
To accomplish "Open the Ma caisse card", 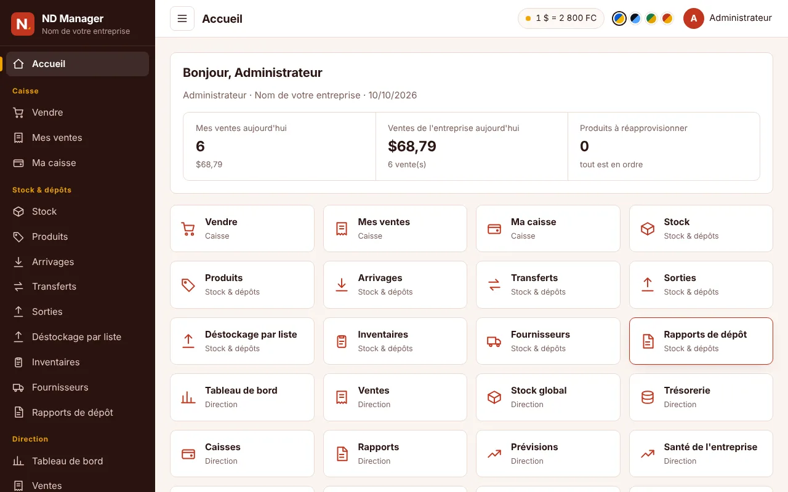I will [x=548, y=229].
